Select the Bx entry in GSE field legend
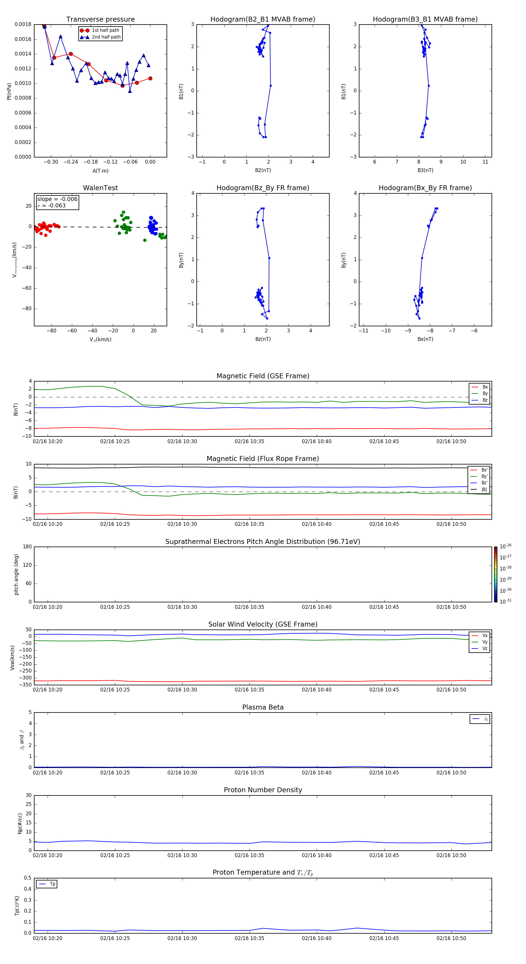This screenshot has width=526, height=964. (480, 387)
